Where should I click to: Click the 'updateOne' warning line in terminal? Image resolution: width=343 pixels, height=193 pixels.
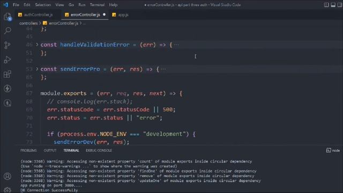[x=140, y=181]
